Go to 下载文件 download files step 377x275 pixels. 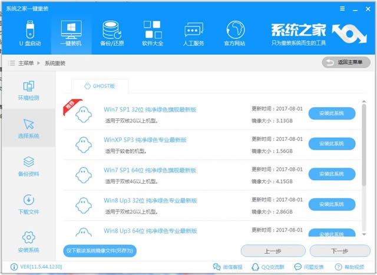pos(29,204)
